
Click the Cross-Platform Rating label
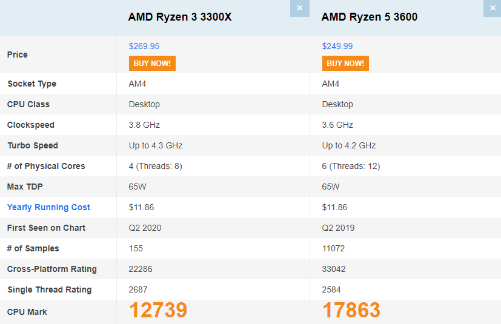[51, 269]
